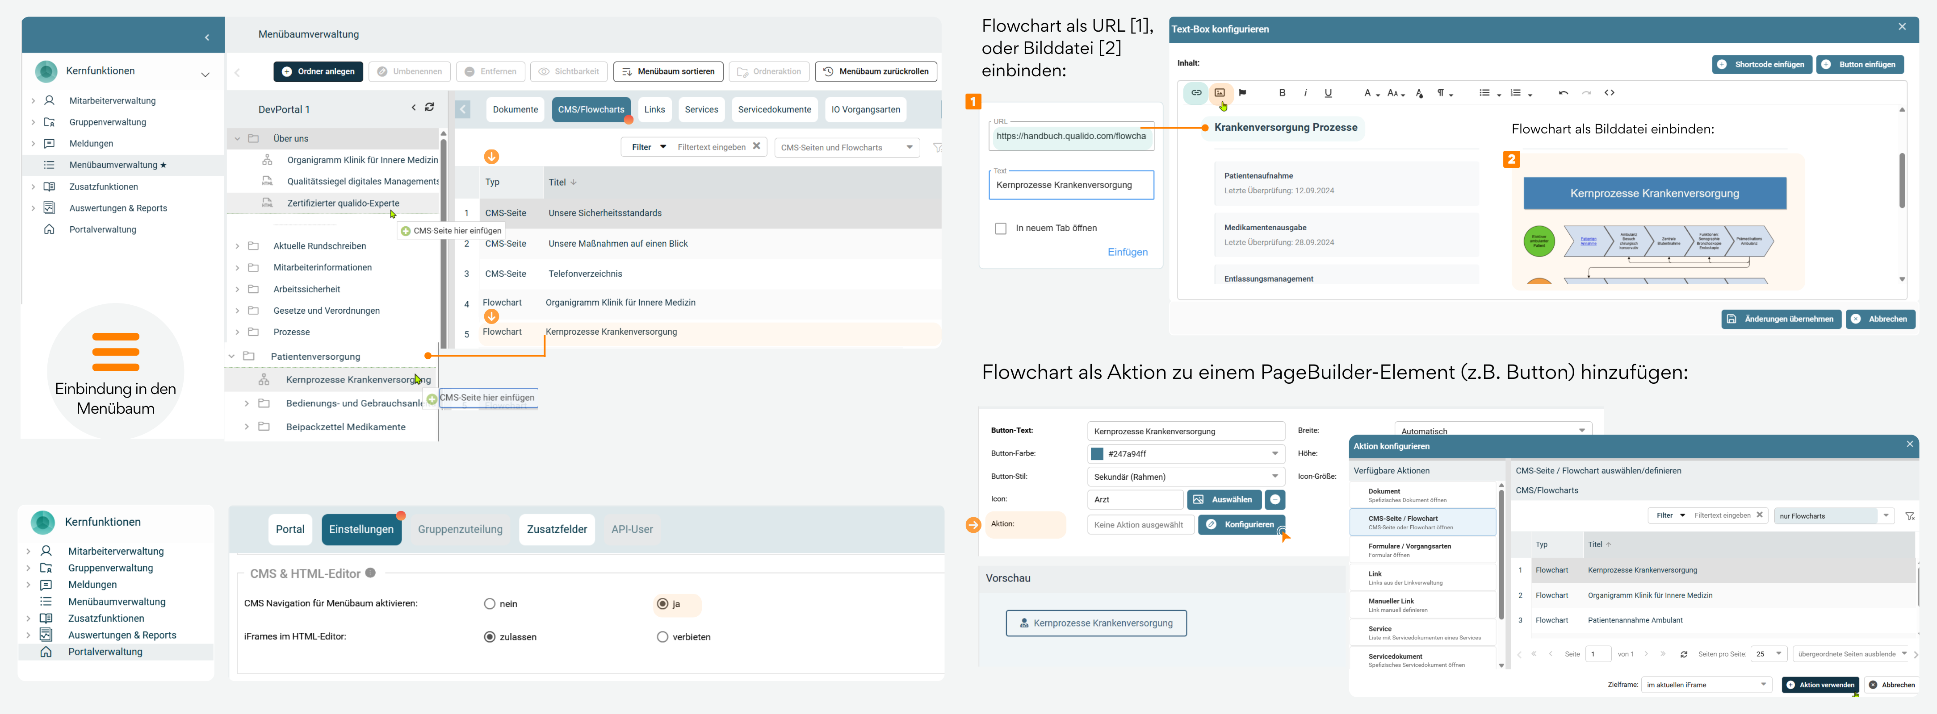
Task: Open the Gruppenzuteilung tab
Action: click(459, 528)
